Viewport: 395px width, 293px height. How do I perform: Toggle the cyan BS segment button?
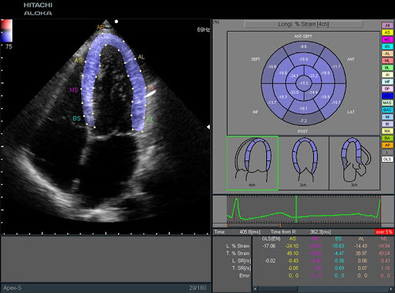click(387, 46)
